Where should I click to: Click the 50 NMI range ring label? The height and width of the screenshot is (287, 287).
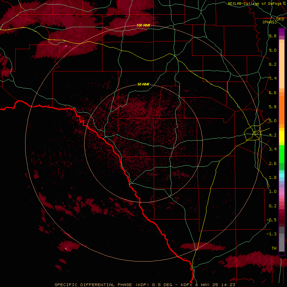143,84
